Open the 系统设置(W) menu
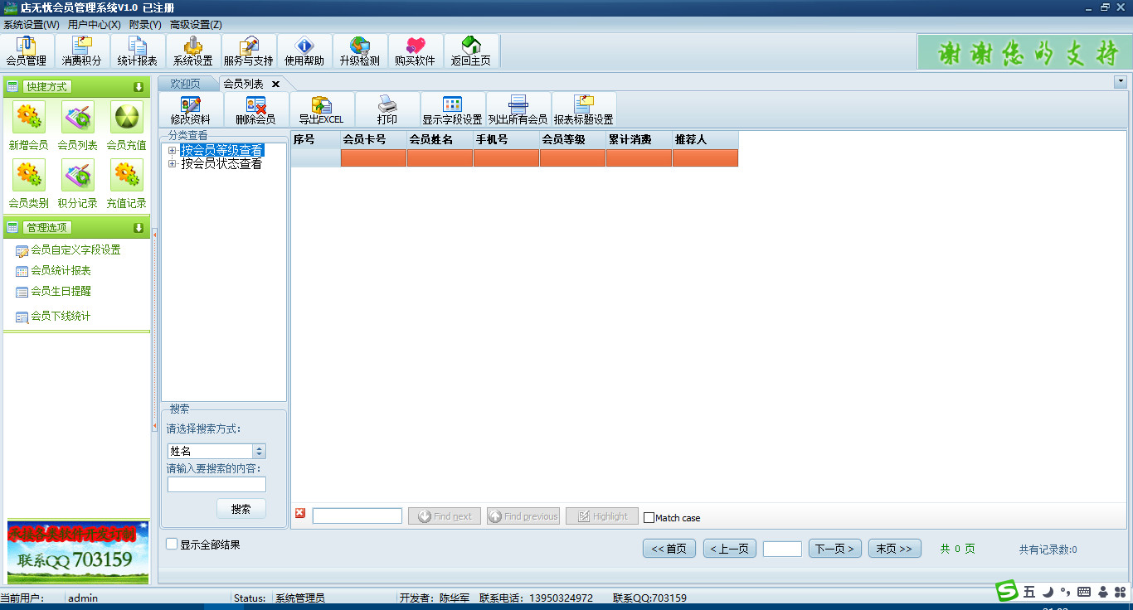 32,25
